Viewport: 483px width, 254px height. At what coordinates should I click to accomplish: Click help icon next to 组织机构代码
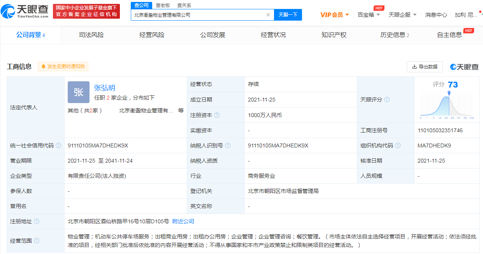pos(397,145)
